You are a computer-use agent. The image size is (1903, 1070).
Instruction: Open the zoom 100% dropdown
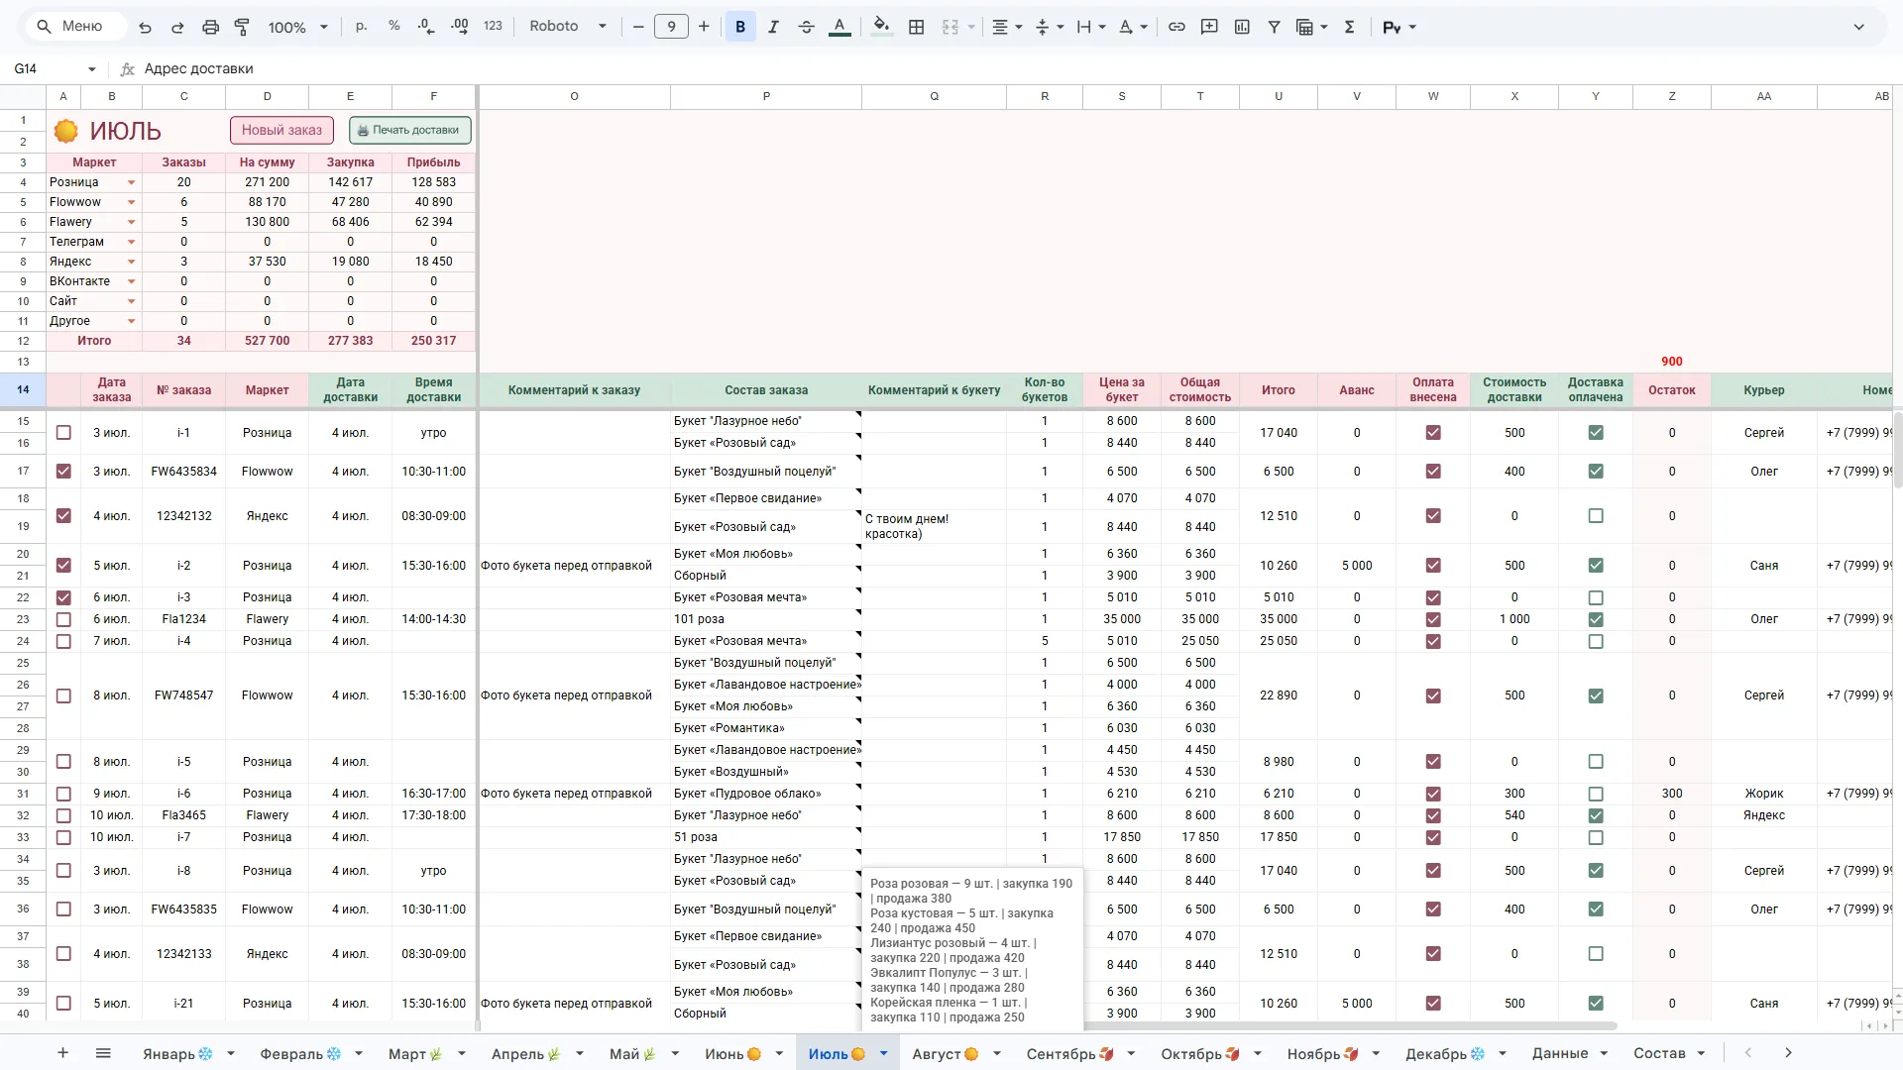coord(297,27)
